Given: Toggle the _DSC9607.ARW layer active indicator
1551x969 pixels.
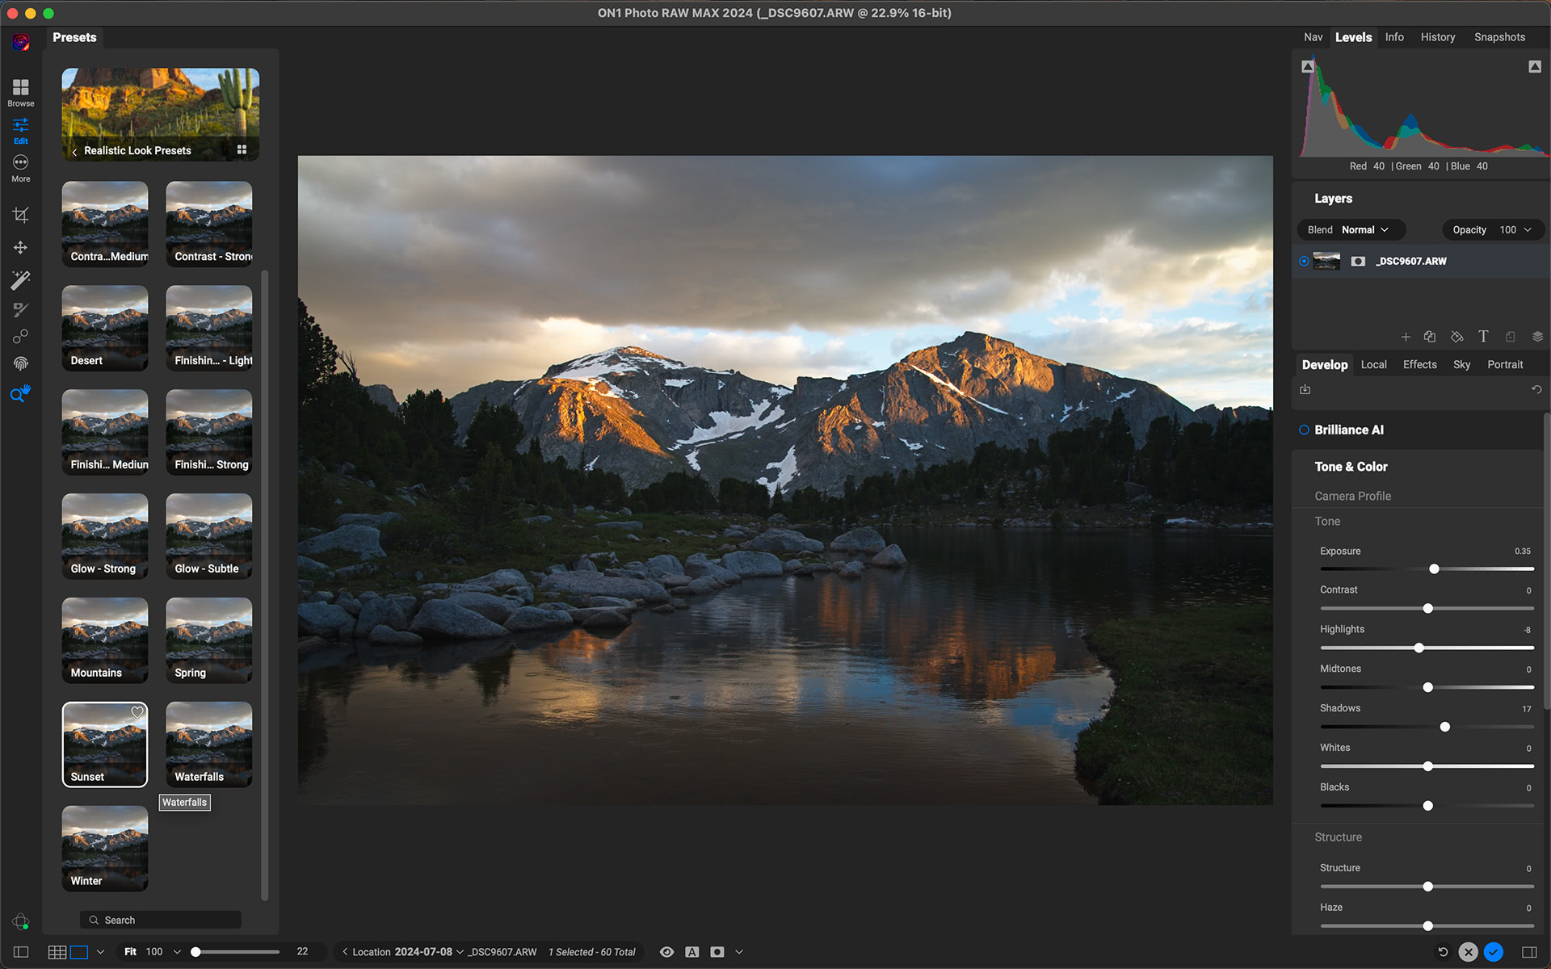Looking at the screenshot, I should click(x=1303, y=261).
